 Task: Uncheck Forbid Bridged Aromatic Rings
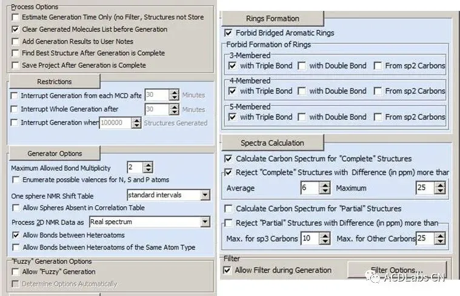pyautogui.click(x=228, y=33)
